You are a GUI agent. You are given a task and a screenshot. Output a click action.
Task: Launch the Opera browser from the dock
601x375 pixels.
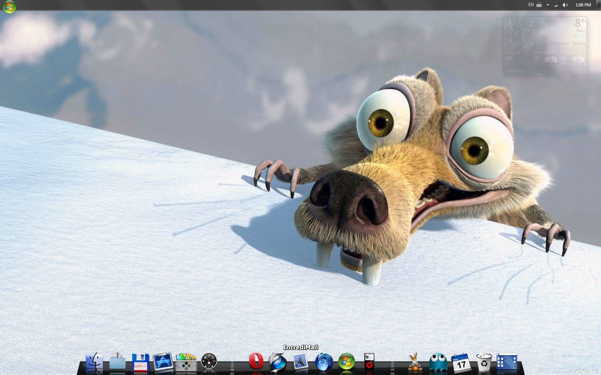coord(256,361)
